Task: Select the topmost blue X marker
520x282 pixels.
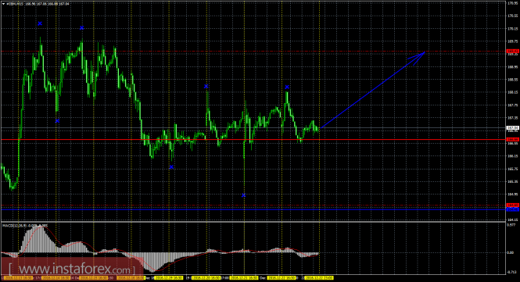Action: 40,23
